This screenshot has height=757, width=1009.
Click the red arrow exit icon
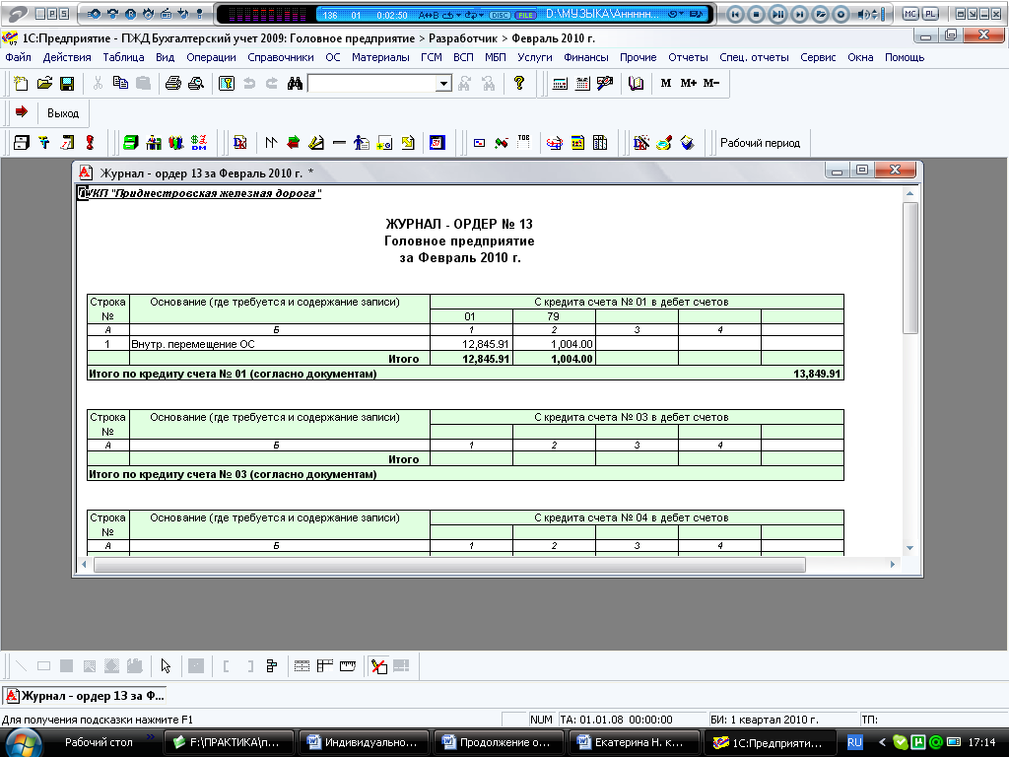click(22, 112)
